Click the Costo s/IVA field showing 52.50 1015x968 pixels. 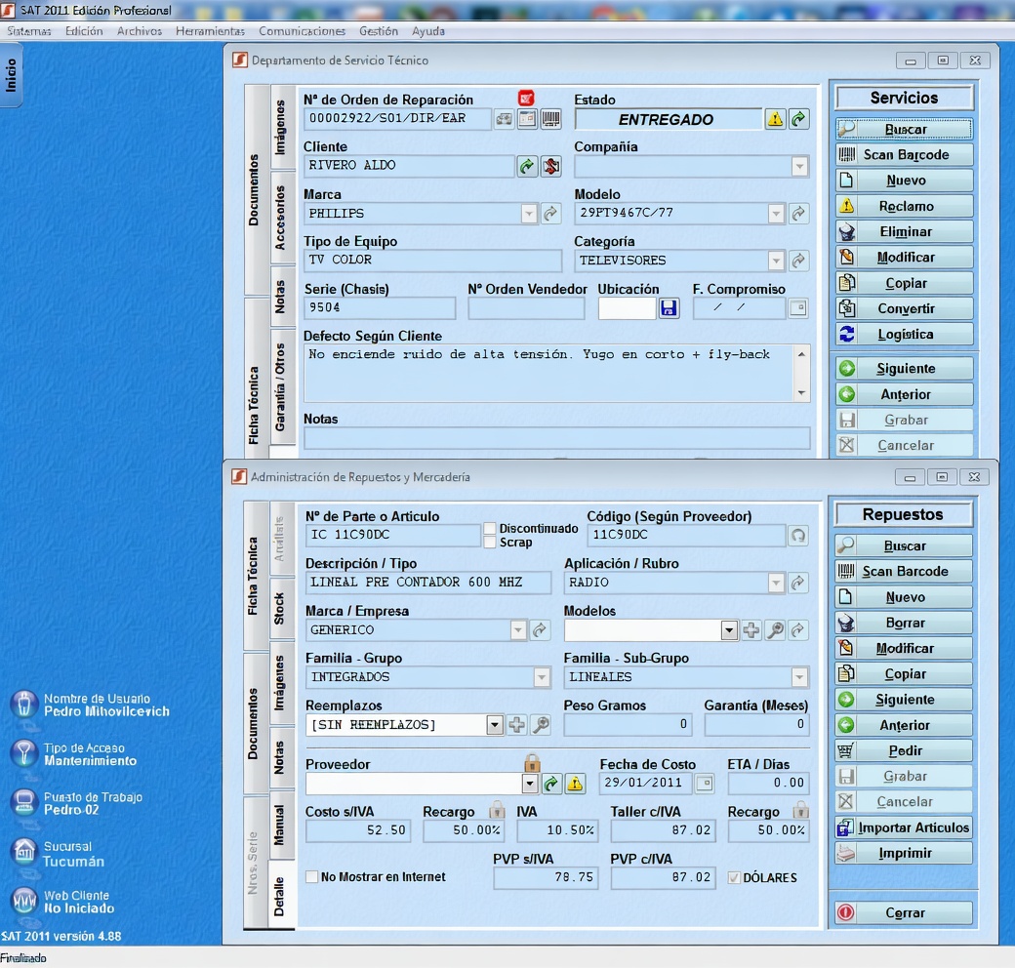coord(358,830)
